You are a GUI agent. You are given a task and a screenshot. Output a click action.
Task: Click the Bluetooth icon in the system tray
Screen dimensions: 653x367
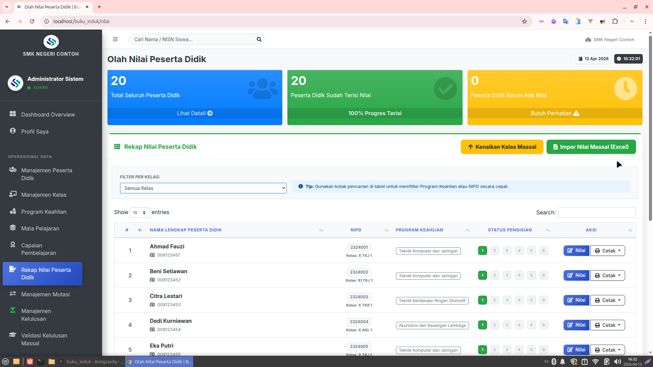tap(554, 362)
